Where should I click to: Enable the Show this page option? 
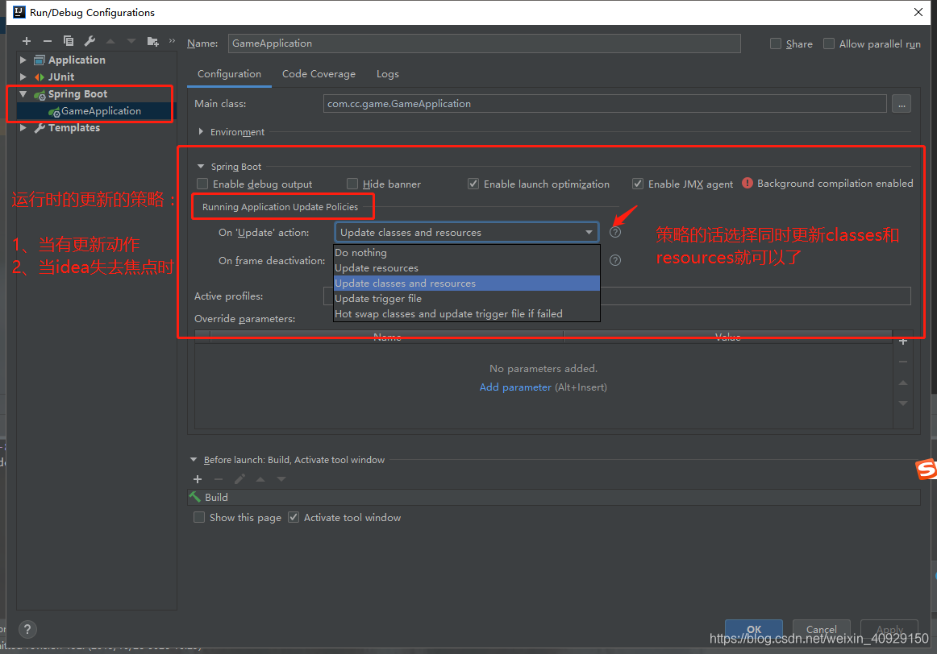199,517
